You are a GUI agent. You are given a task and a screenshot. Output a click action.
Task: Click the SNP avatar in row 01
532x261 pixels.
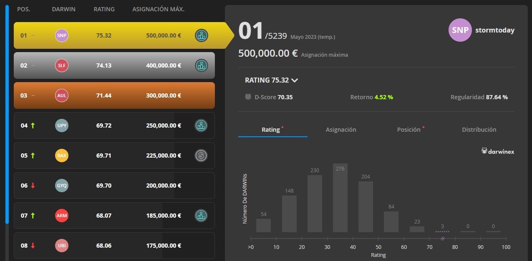pos(61,35)
